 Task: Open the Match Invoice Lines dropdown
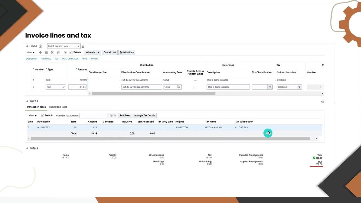coord(64,46)
